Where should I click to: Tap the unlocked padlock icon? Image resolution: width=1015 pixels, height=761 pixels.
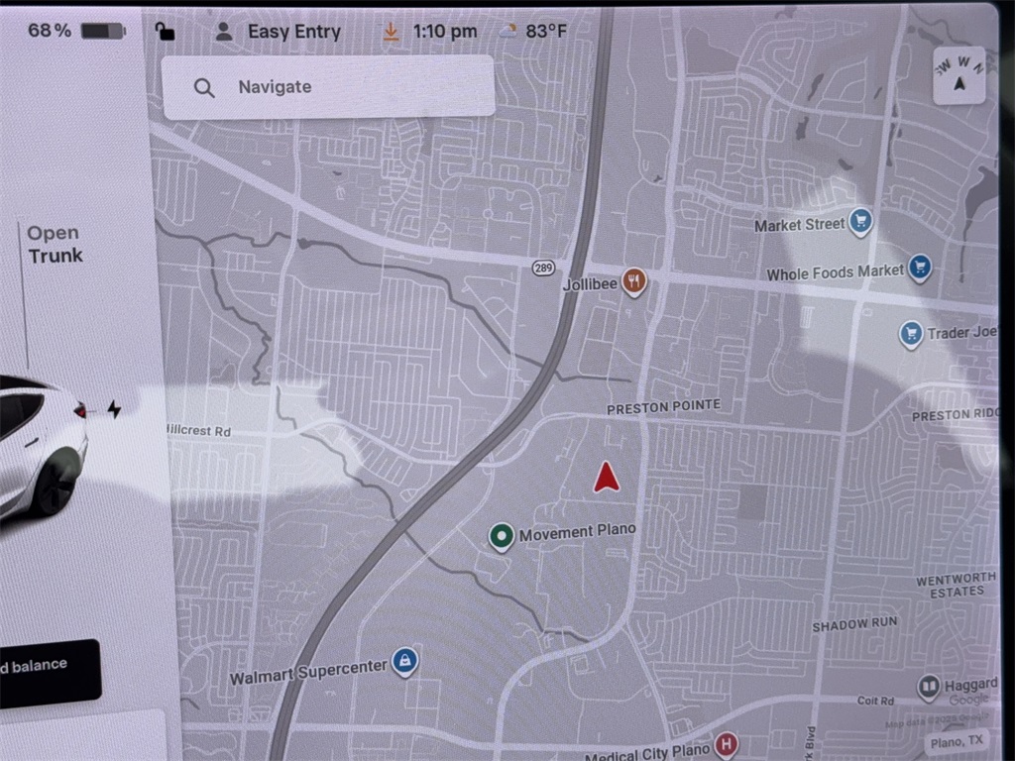coord(165,31)
